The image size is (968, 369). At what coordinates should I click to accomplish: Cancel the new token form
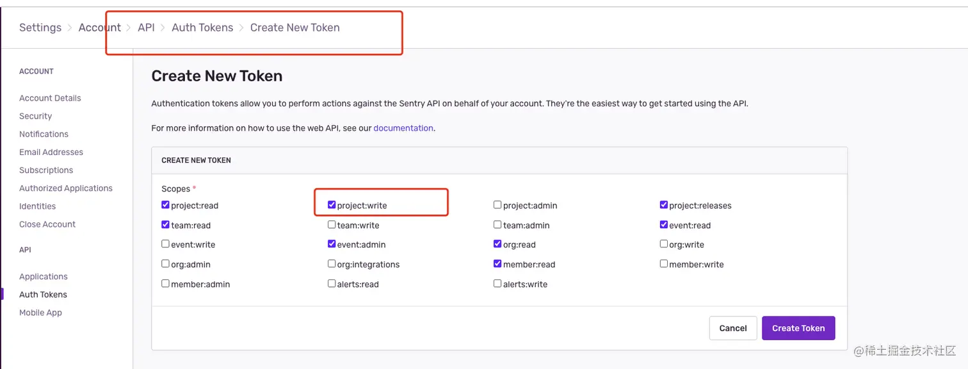732,328
